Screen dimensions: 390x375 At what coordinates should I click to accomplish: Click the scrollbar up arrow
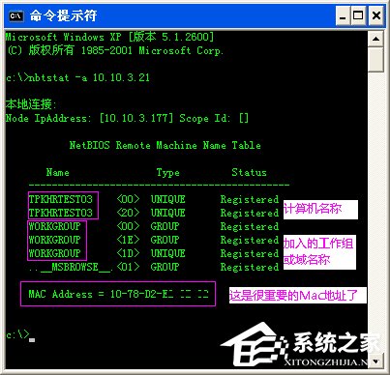(x=375, y=40)
